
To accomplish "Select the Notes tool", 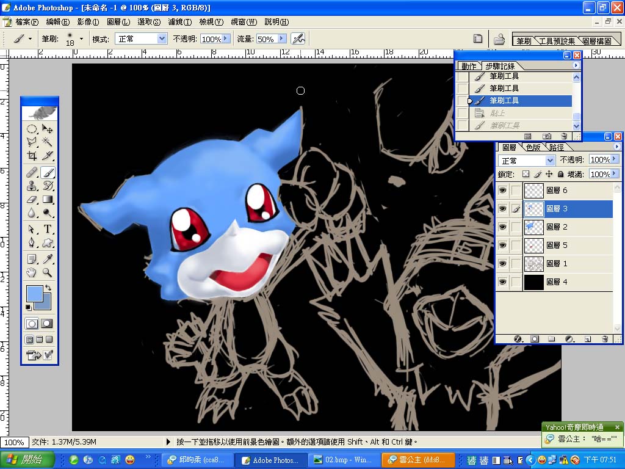I will [32, 259].
